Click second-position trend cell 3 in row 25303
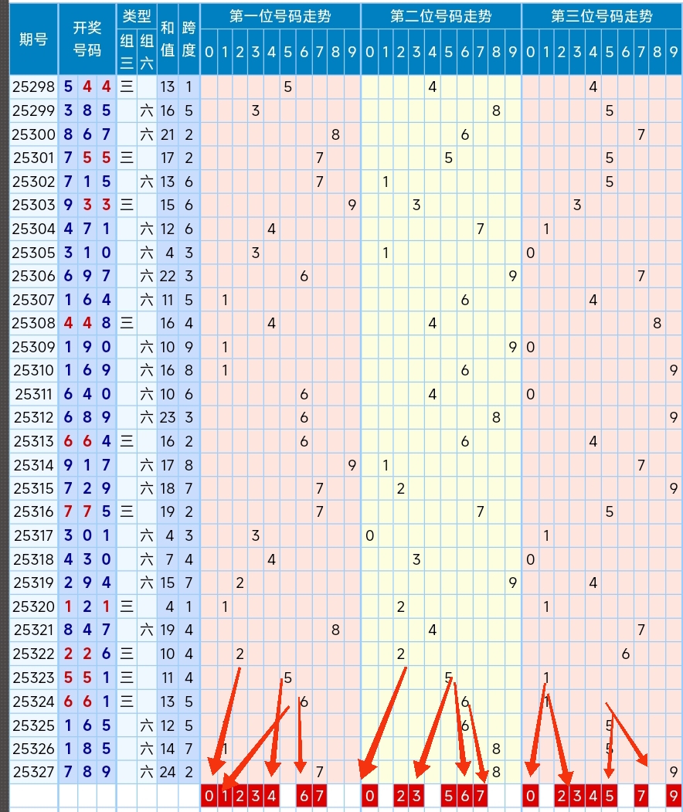683x812 pixels. 416,205
